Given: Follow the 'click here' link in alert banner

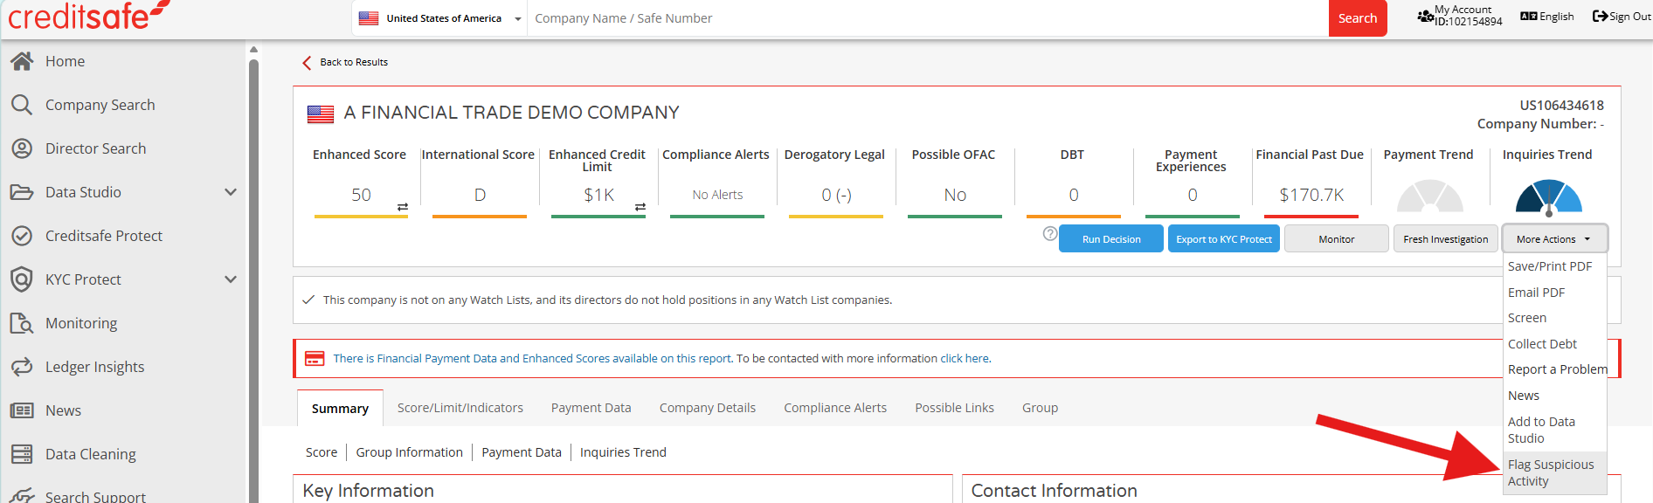Looking at the screenshot, I should coord(965,359).
